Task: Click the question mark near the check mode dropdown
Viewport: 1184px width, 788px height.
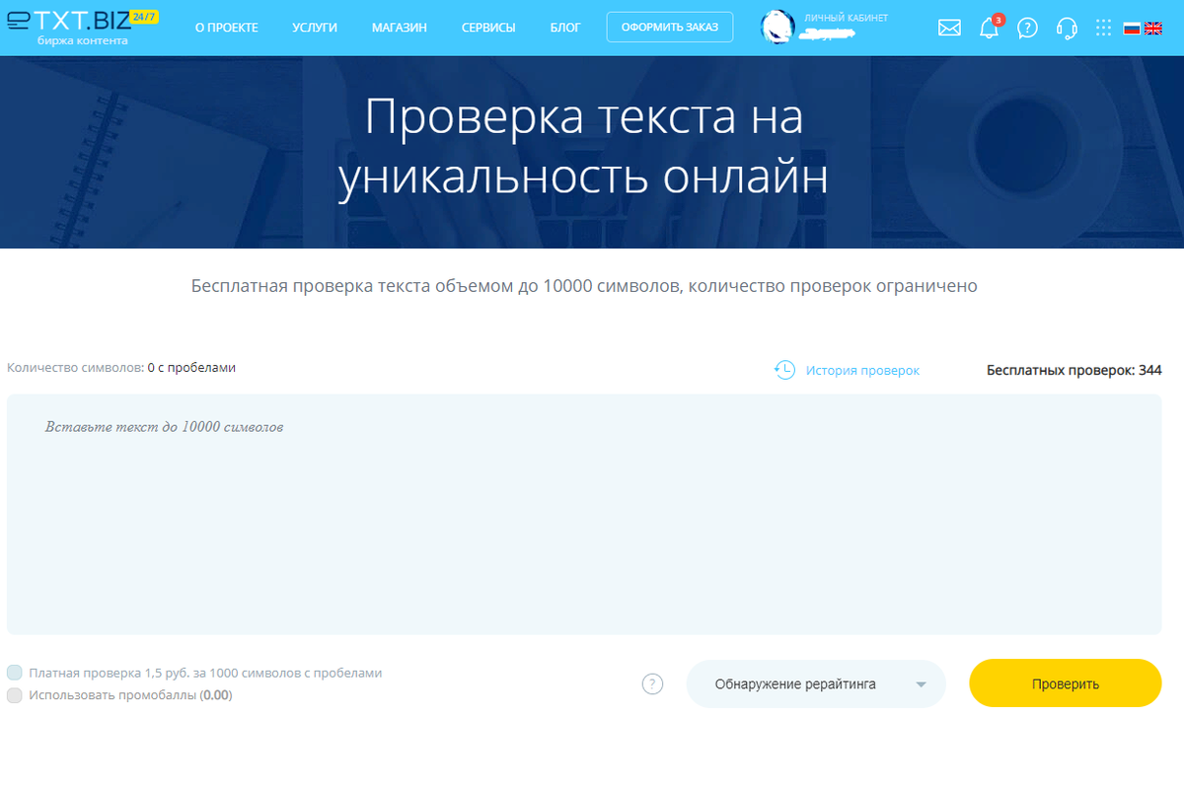Action: coord(652,683)
